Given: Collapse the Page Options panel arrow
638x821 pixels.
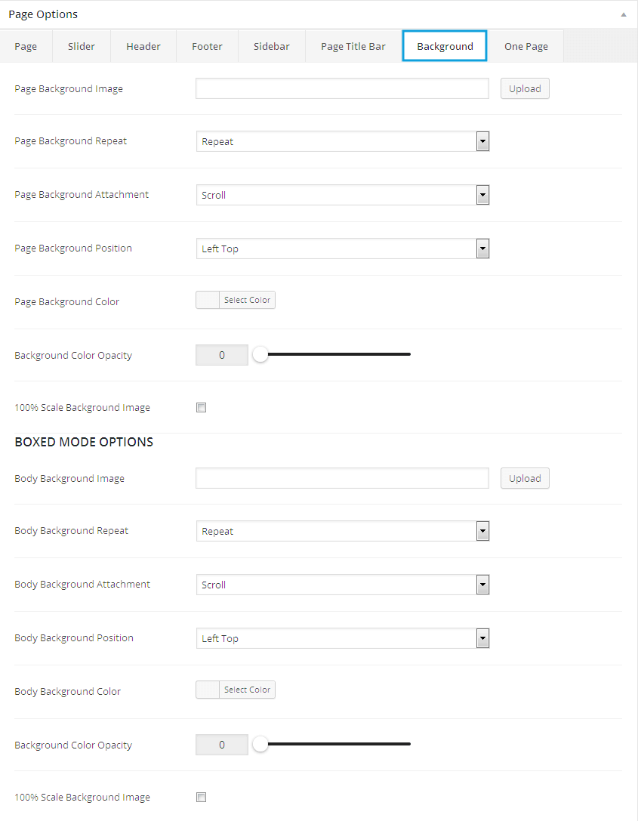Looking at the screenshot, I should coord(623,14).
